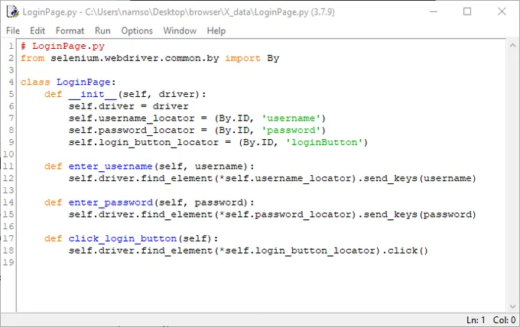Click the 'click_login_button' function name
The height and width of the screenshot is (327, 520).
tap(122, 238)
